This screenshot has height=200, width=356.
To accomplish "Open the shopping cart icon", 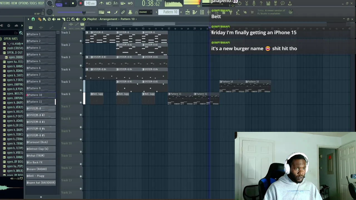I will click(x=252, y=12).
